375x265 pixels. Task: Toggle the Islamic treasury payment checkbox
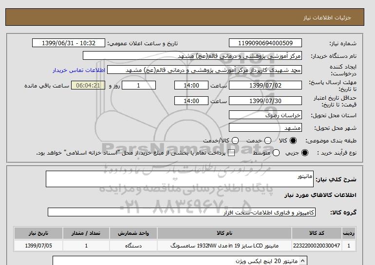[231, 153]
